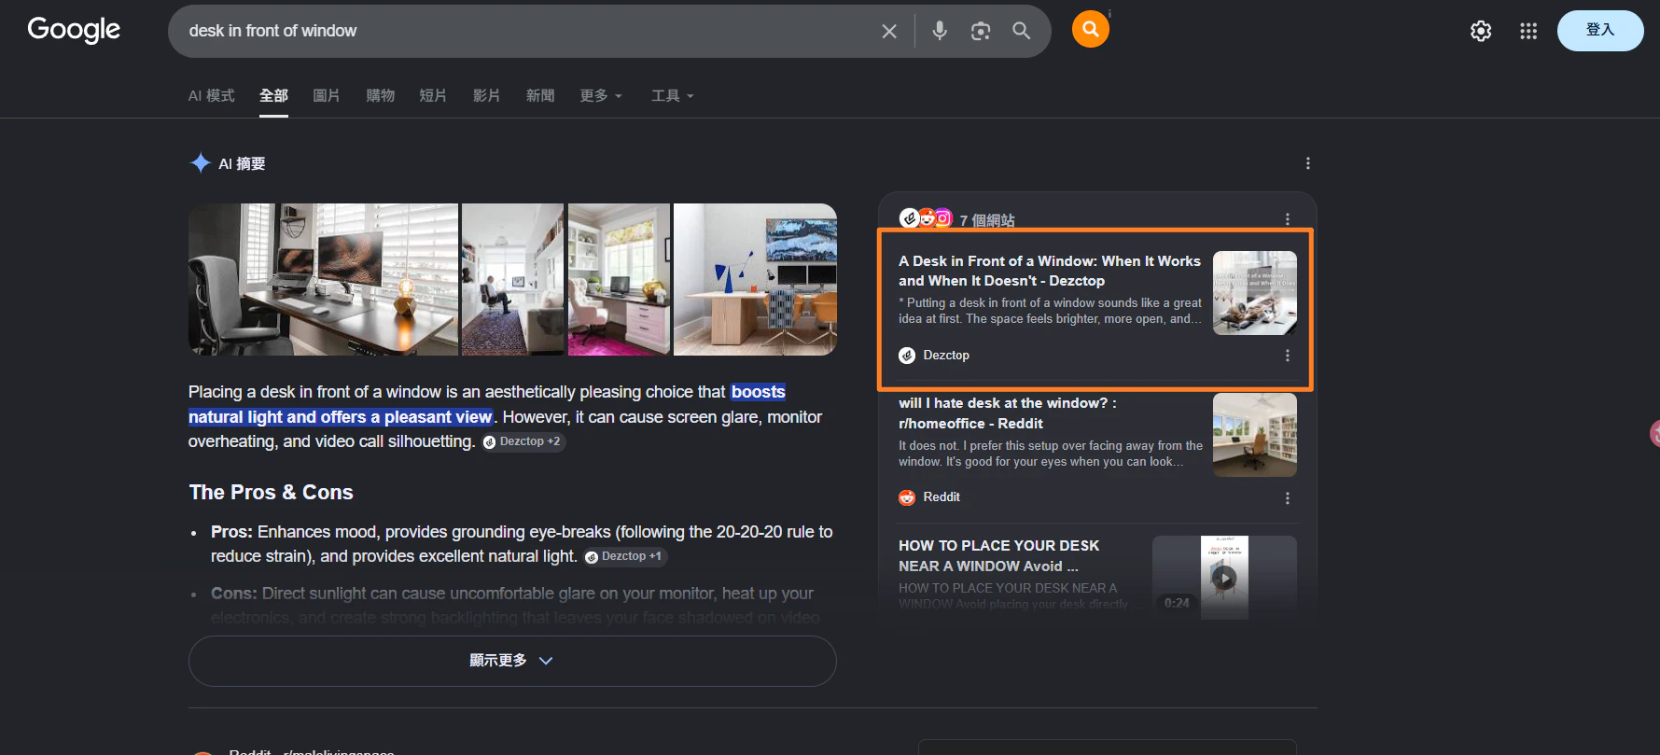This screenshot has width=1660, height=755.
Task: Open Google settings gear
Action: (1481, 31)
